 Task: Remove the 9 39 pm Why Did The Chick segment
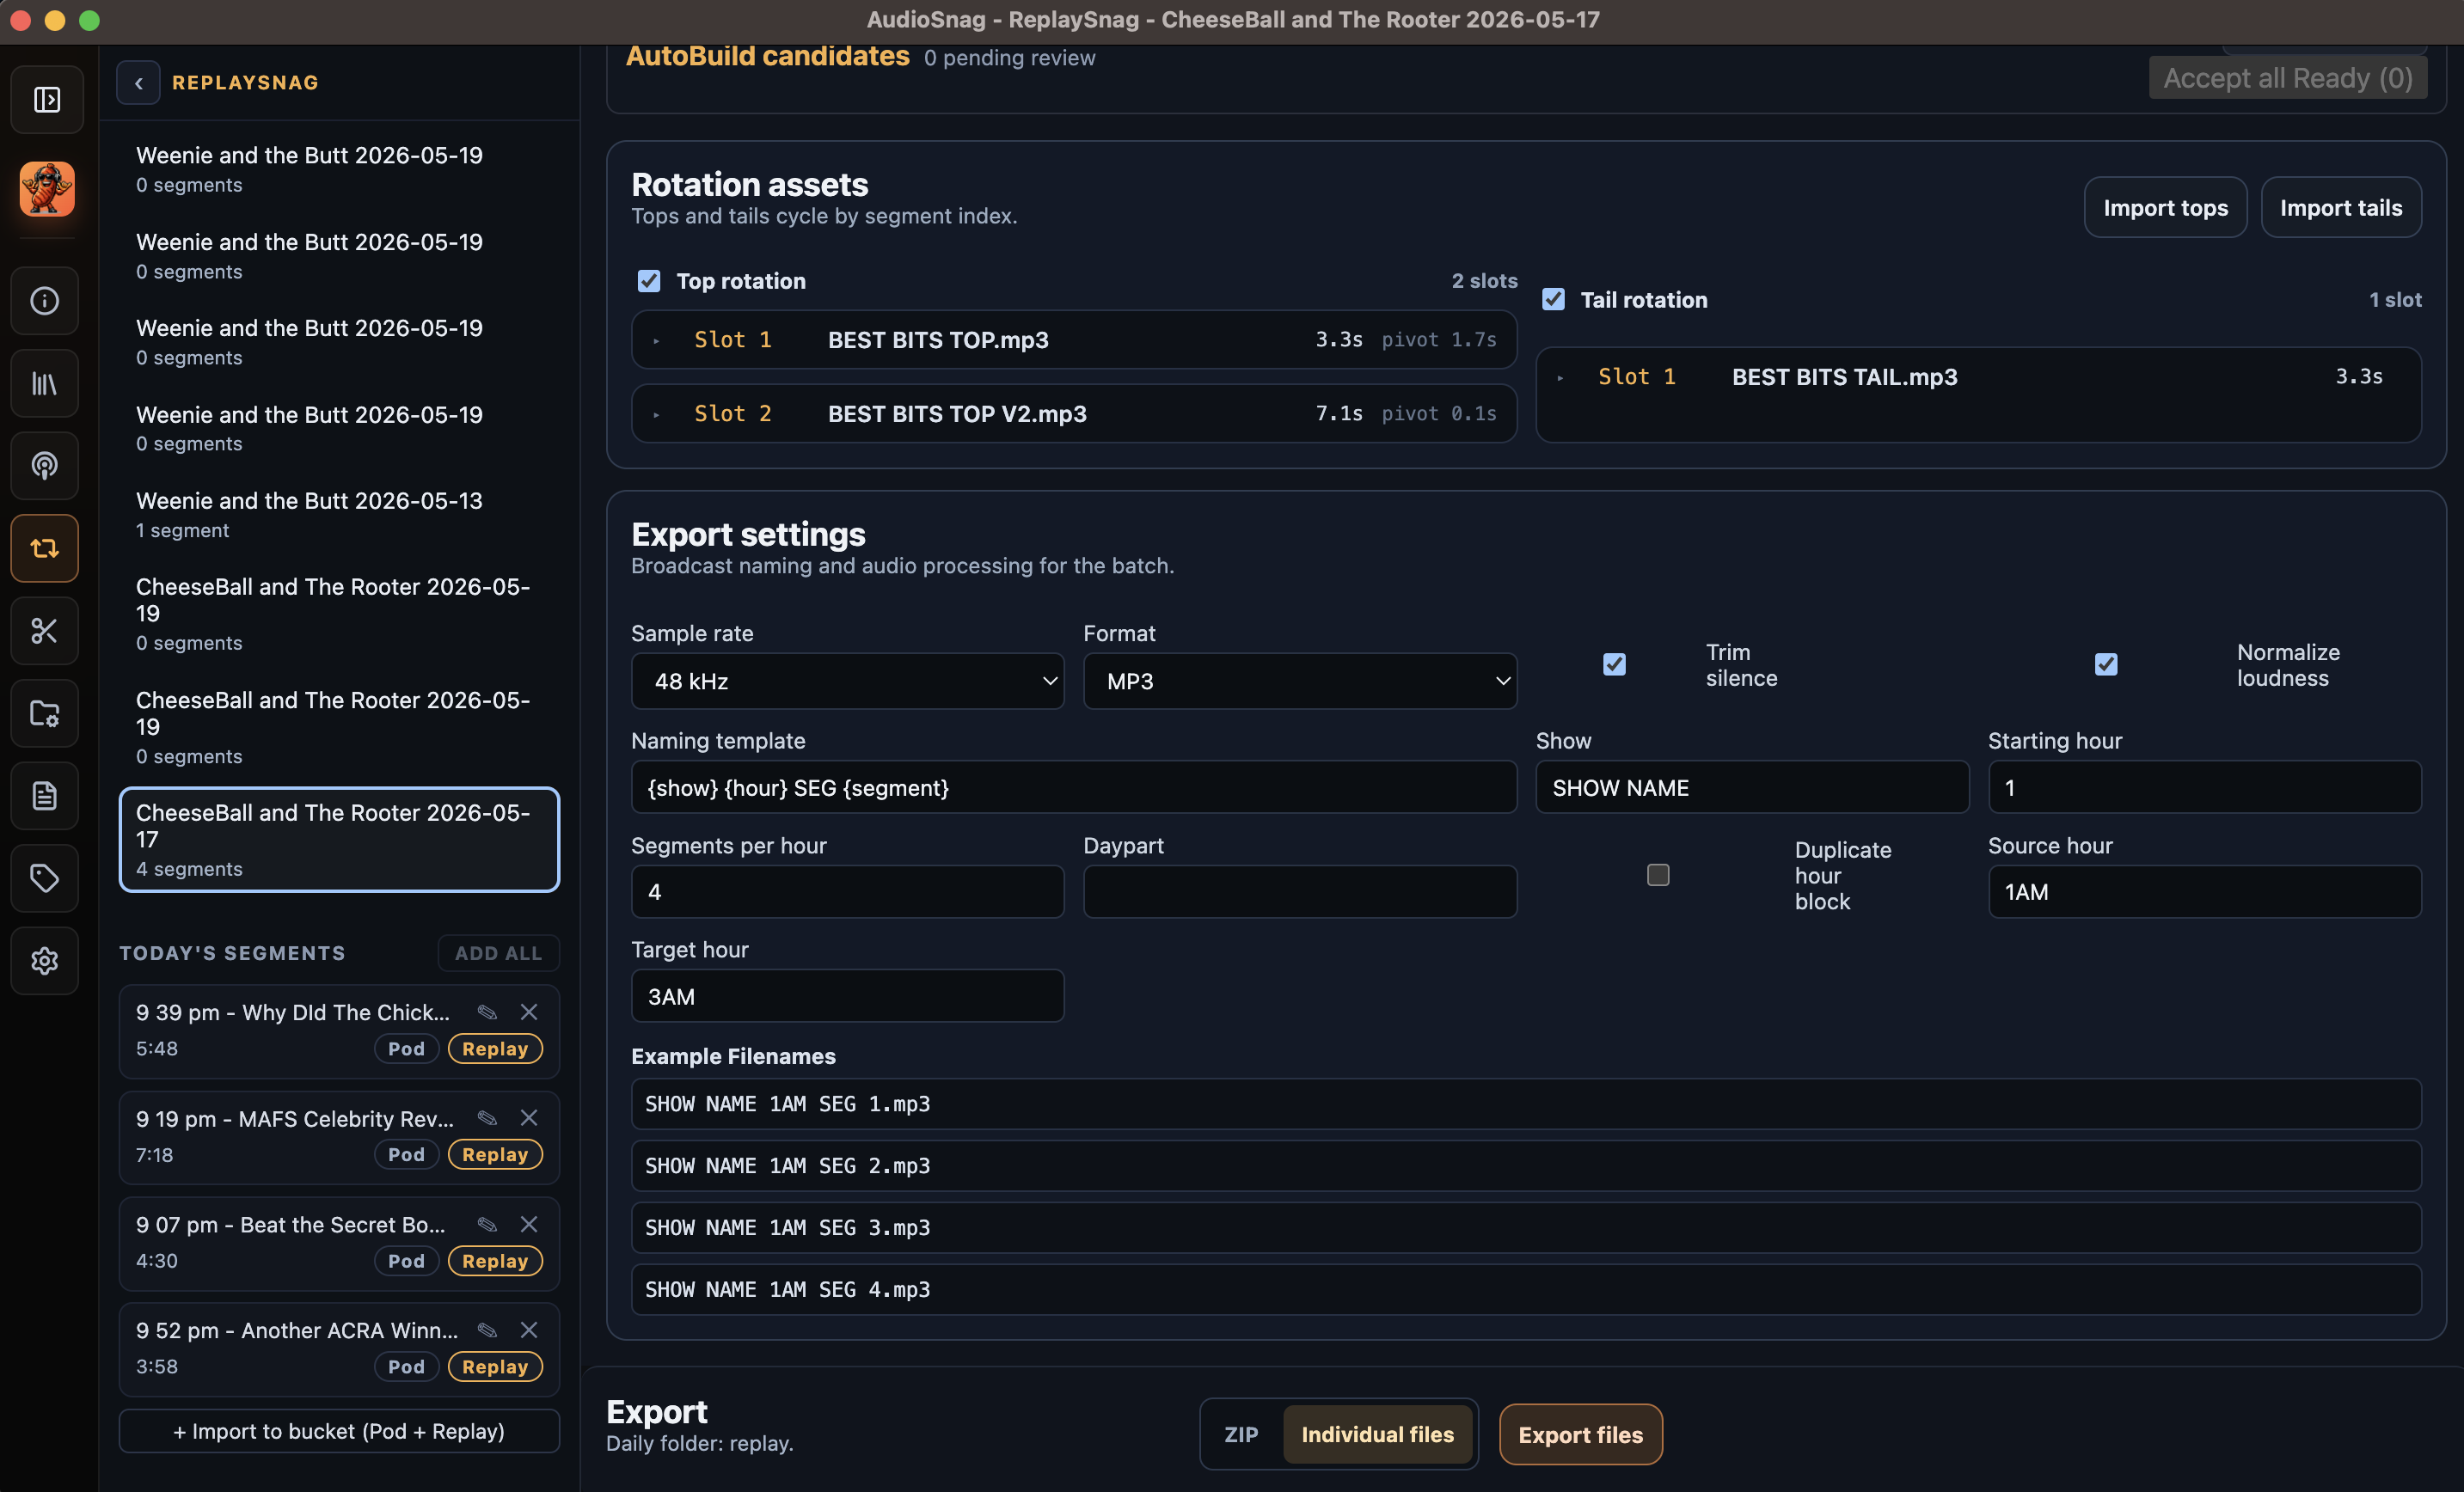point(529,1012)
